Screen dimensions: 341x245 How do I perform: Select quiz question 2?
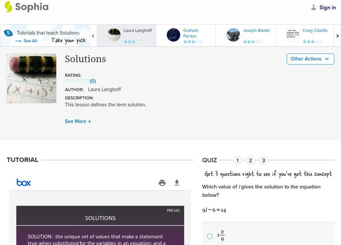pyautogui.click(x=251, y=161)
